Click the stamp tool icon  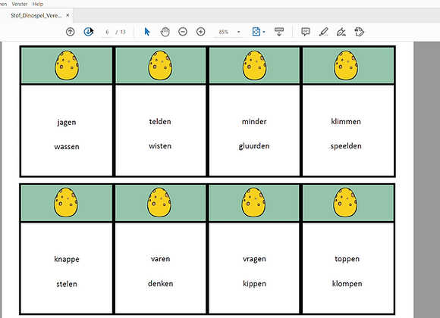[x=359, y=32]
